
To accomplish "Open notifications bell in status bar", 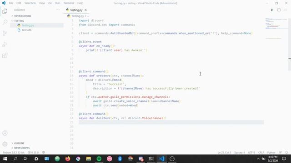I will [x=286, y=153].
